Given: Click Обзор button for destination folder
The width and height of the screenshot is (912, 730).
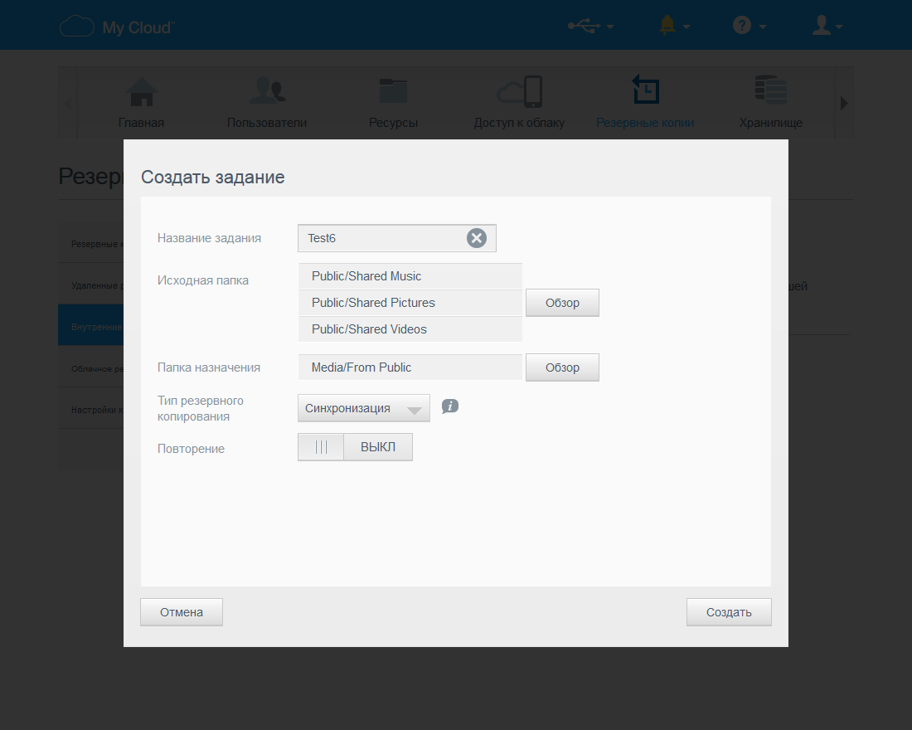Looking at the screenshot, I should pos(562,367).
